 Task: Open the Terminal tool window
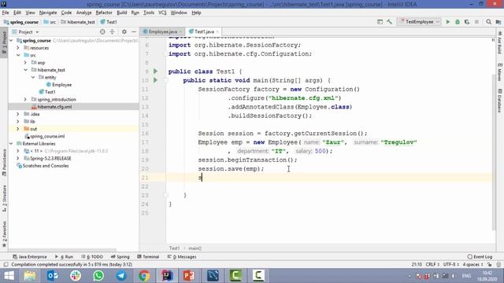click(x=148, y=257)
